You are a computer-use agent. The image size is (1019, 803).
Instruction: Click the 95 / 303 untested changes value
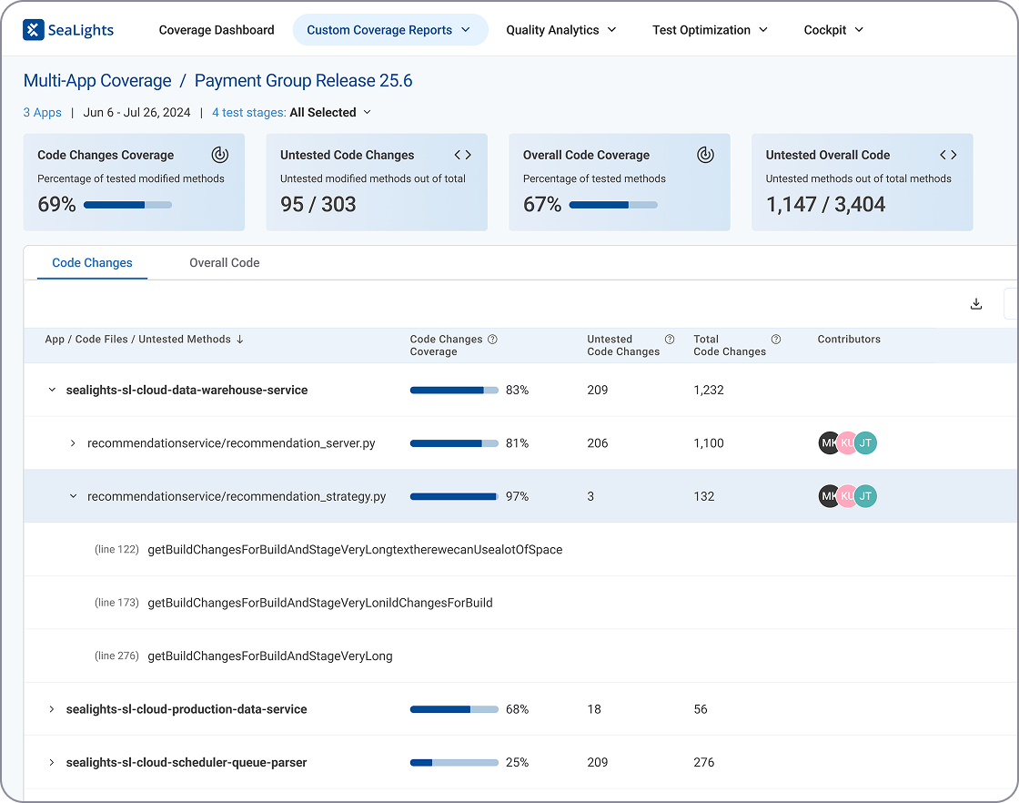[318, 205]
